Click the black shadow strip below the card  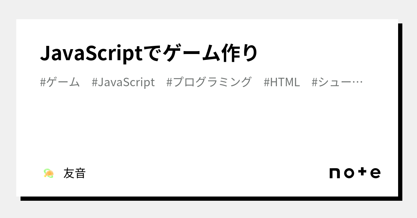208,198
